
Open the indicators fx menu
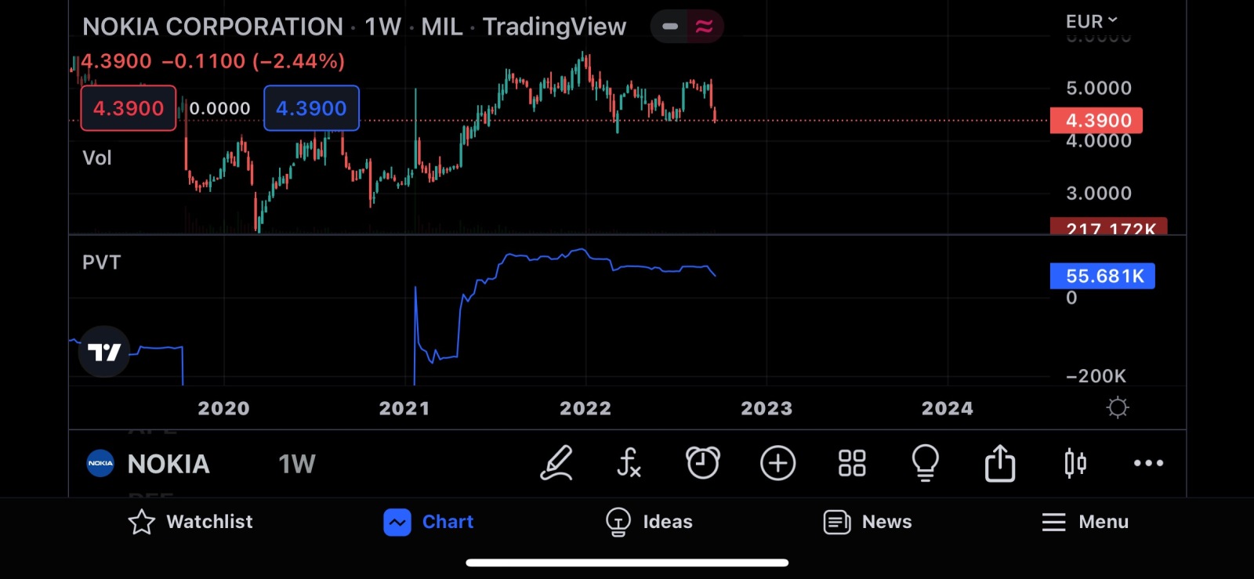[629, 463]
